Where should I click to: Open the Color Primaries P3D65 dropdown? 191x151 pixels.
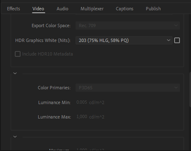[128, 88]
